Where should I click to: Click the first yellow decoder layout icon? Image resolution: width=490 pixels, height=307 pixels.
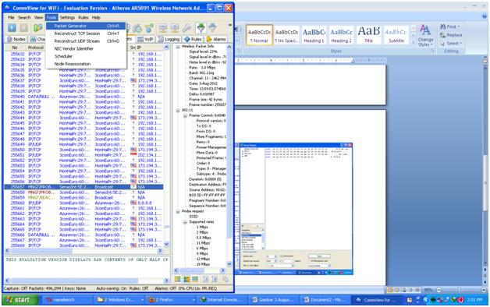[x=177, y=279]
